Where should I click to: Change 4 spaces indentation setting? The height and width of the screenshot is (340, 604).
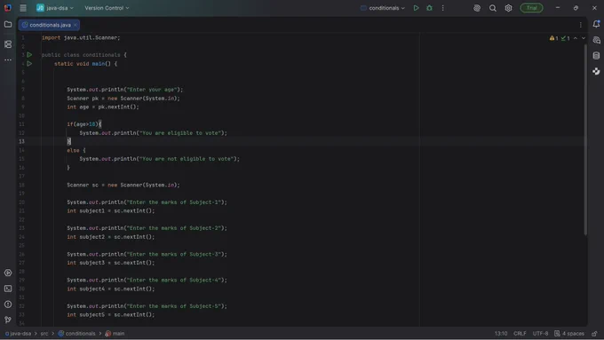tap(569, 334)
